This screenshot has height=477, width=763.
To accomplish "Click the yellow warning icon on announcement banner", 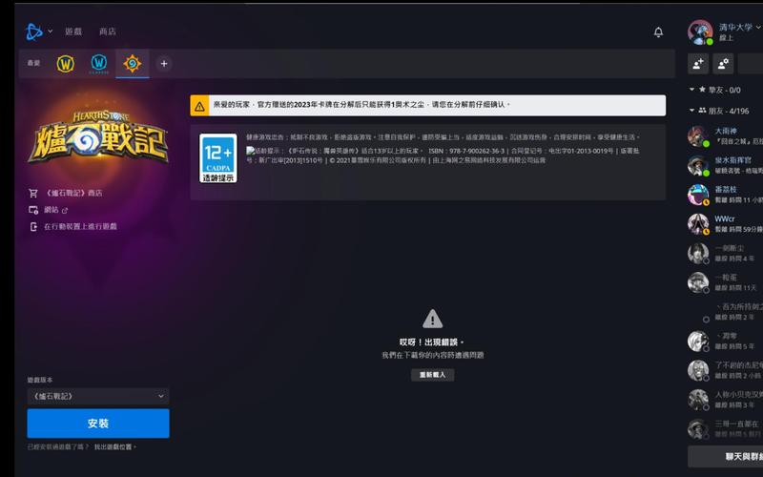I will (x=199, y=105).
